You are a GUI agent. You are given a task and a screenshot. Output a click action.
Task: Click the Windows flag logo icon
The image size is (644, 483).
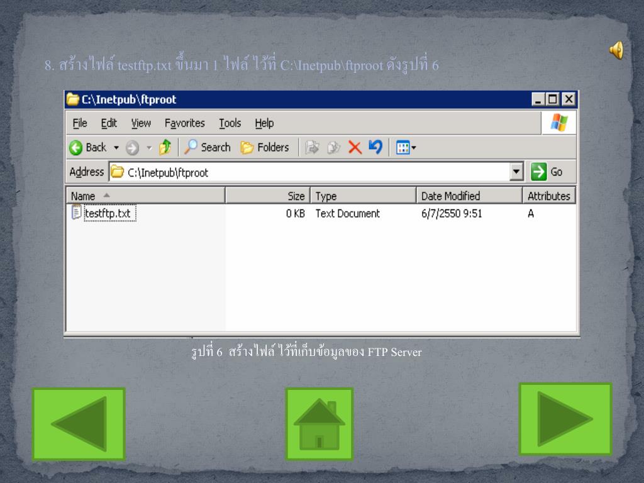coord(558,123)
